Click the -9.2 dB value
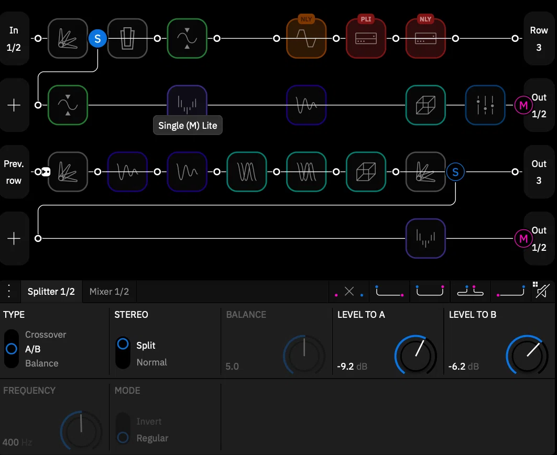The width and height of the screenshot is (557, 455). pos(352,367)
